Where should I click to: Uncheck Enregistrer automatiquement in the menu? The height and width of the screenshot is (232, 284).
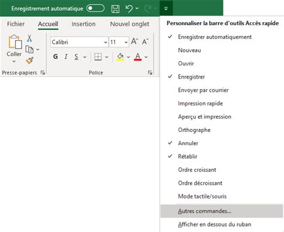coord(222,37)
